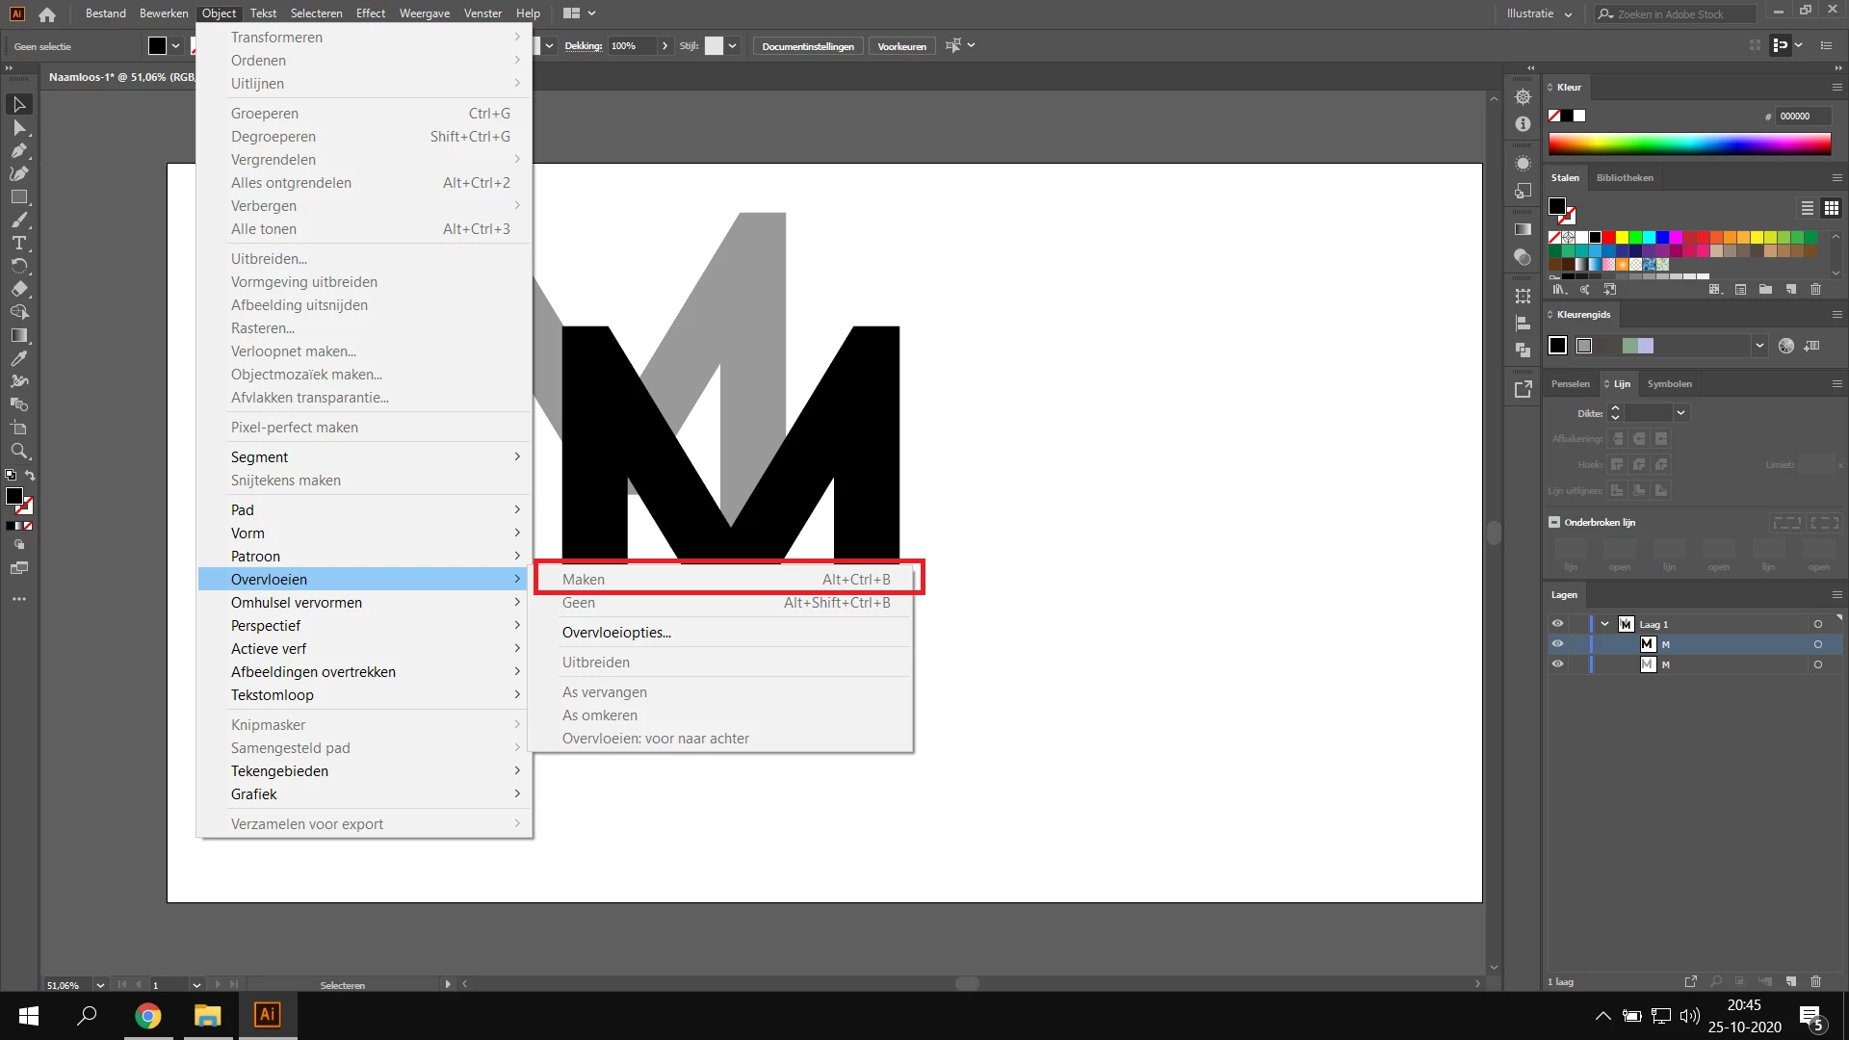Enable the Onderbroken lijn checkbox
Screen dimensions: 1849x1040
1554,522
